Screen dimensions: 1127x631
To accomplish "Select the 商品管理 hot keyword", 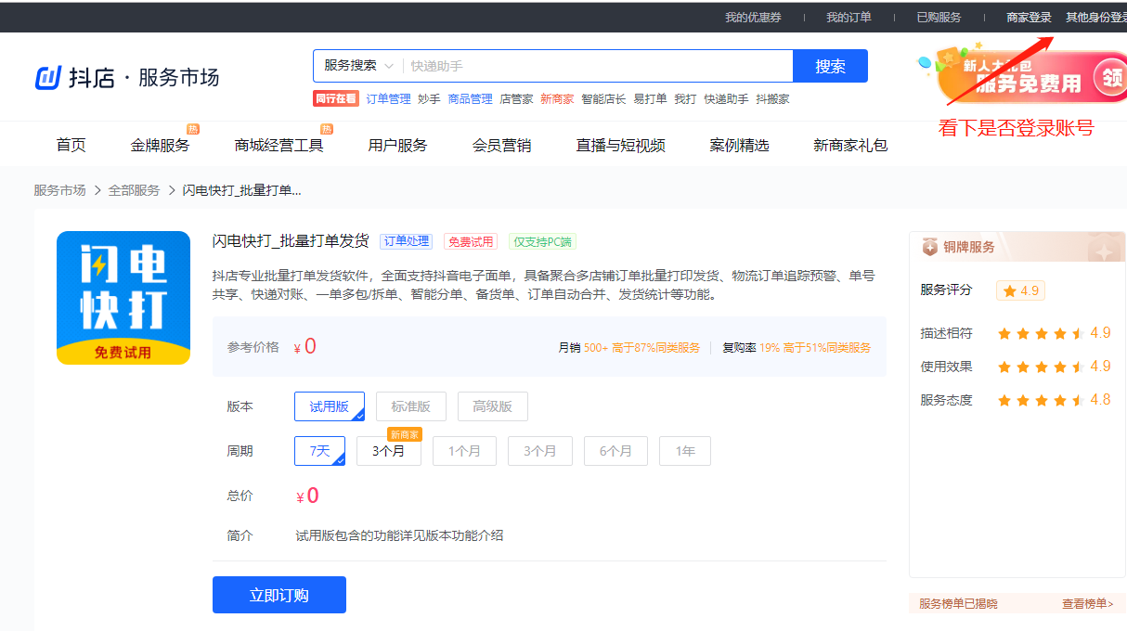I will point(470,98).
